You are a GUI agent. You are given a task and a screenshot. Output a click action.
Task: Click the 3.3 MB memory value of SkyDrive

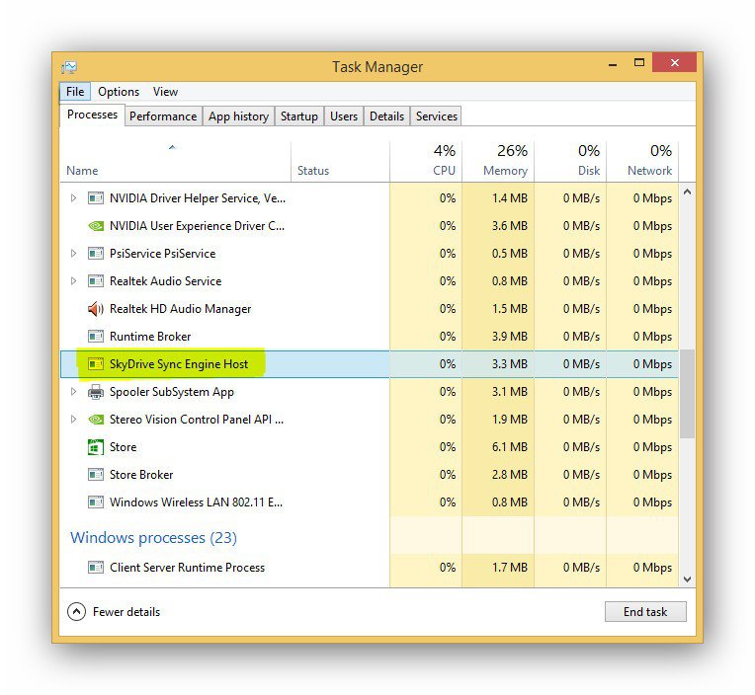(510, 364)
